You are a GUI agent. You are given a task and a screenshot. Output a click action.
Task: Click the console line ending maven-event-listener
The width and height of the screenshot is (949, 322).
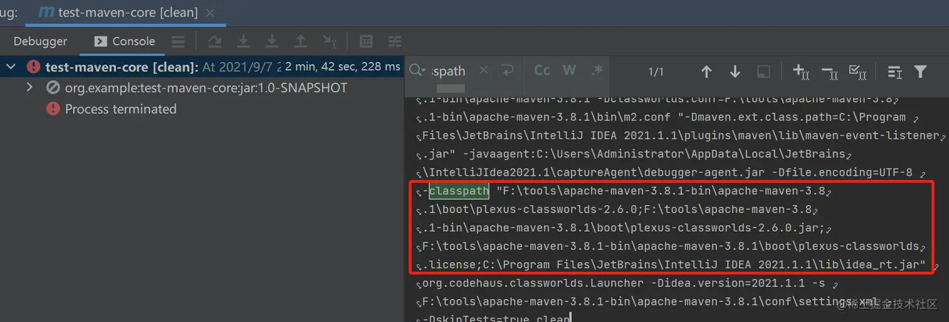pos(680,136)
